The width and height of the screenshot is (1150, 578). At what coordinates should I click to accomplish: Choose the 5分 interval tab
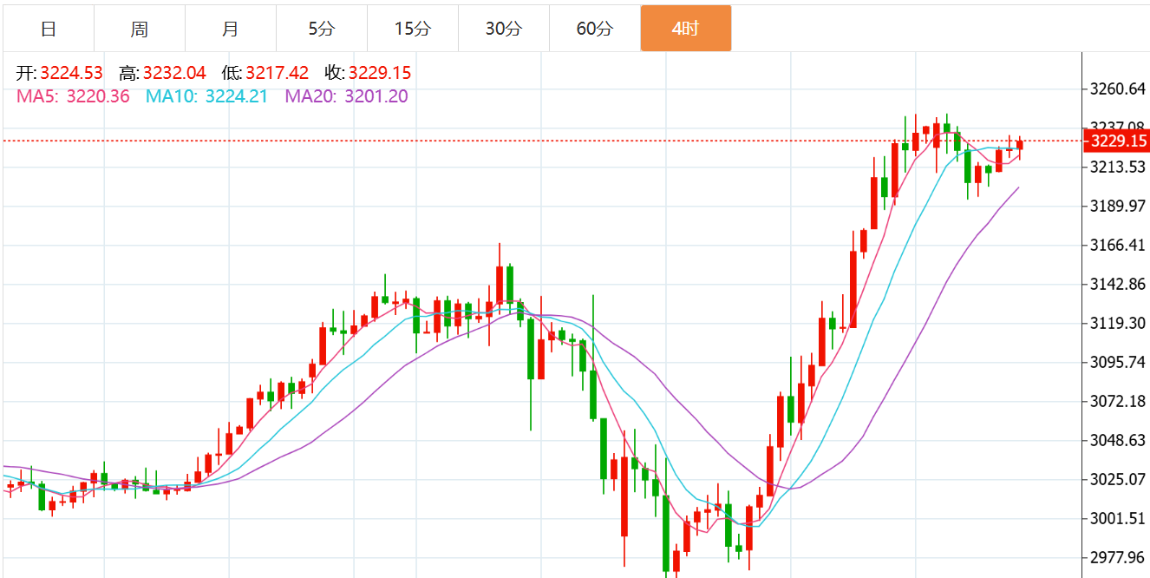pos(322,29)
